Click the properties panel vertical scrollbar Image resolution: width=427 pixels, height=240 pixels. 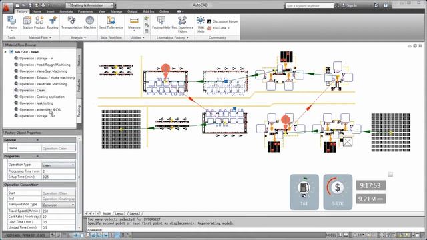pyautogui.click(x=79, y=183)
